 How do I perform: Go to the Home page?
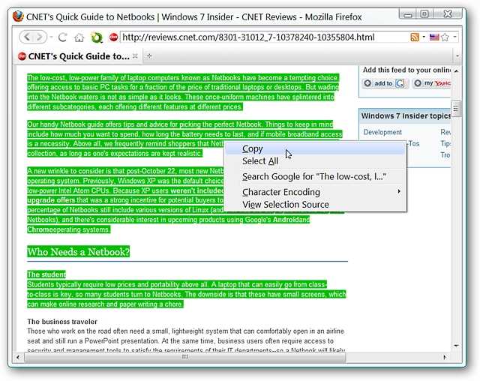tap(79, 37)
